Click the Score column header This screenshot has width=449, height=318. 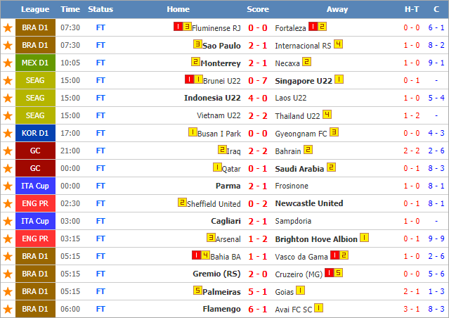coord(258,9)
